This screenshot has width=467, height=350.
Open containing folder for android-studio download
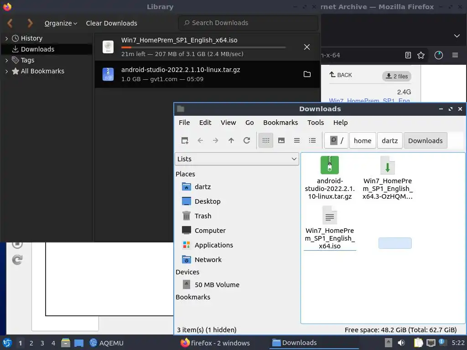307,74
